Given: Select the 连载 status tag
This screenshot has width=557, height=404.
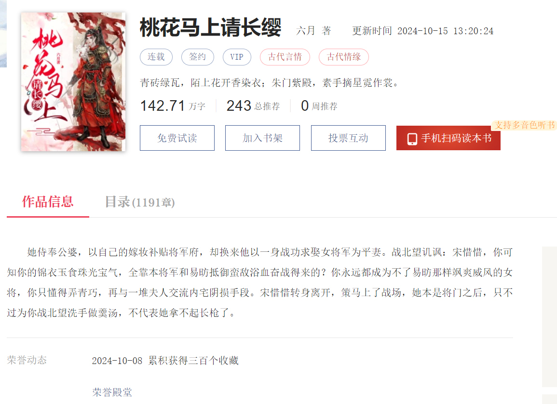Looking at the screenshot, I should click(x=156, y=57).
